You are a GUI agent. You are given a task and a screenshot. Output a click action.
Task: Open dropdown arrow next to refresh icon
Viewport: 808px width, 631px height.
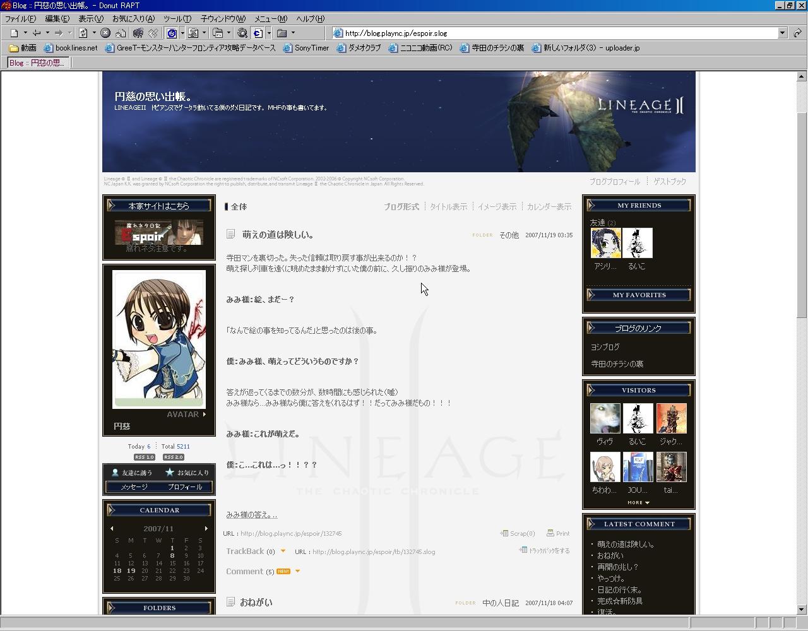click(94, 33)
